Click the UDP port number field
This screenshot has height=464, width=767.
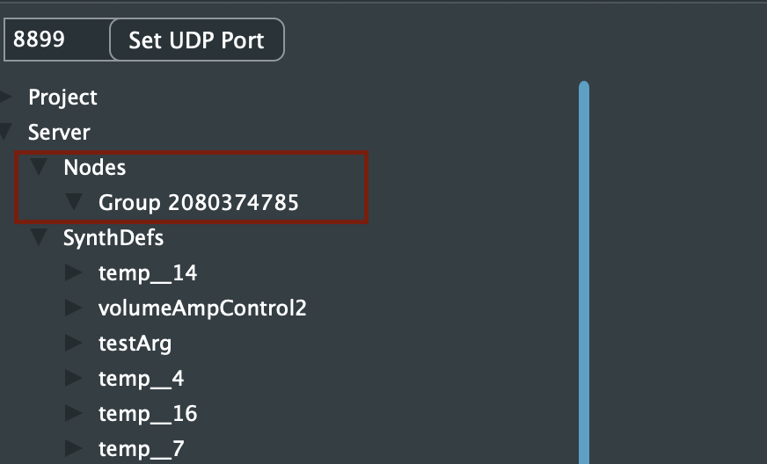55,40
